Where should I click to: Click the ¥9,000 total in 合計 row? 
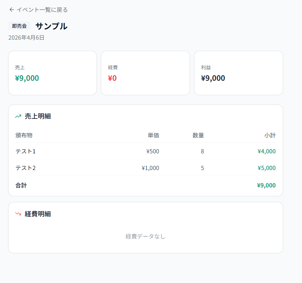[x=266, y=185]
